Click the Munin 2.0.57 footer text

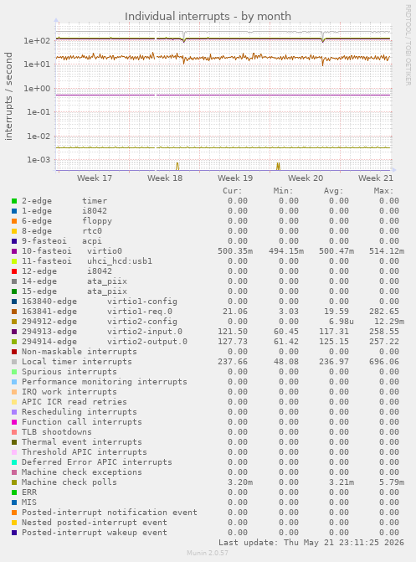208,553
